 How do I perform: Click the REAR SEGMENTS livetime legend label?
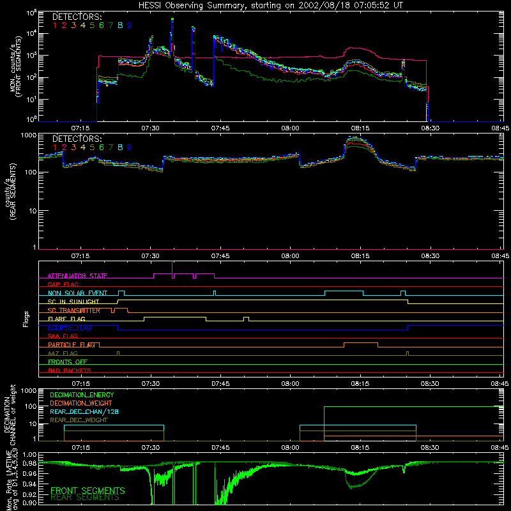85,498
